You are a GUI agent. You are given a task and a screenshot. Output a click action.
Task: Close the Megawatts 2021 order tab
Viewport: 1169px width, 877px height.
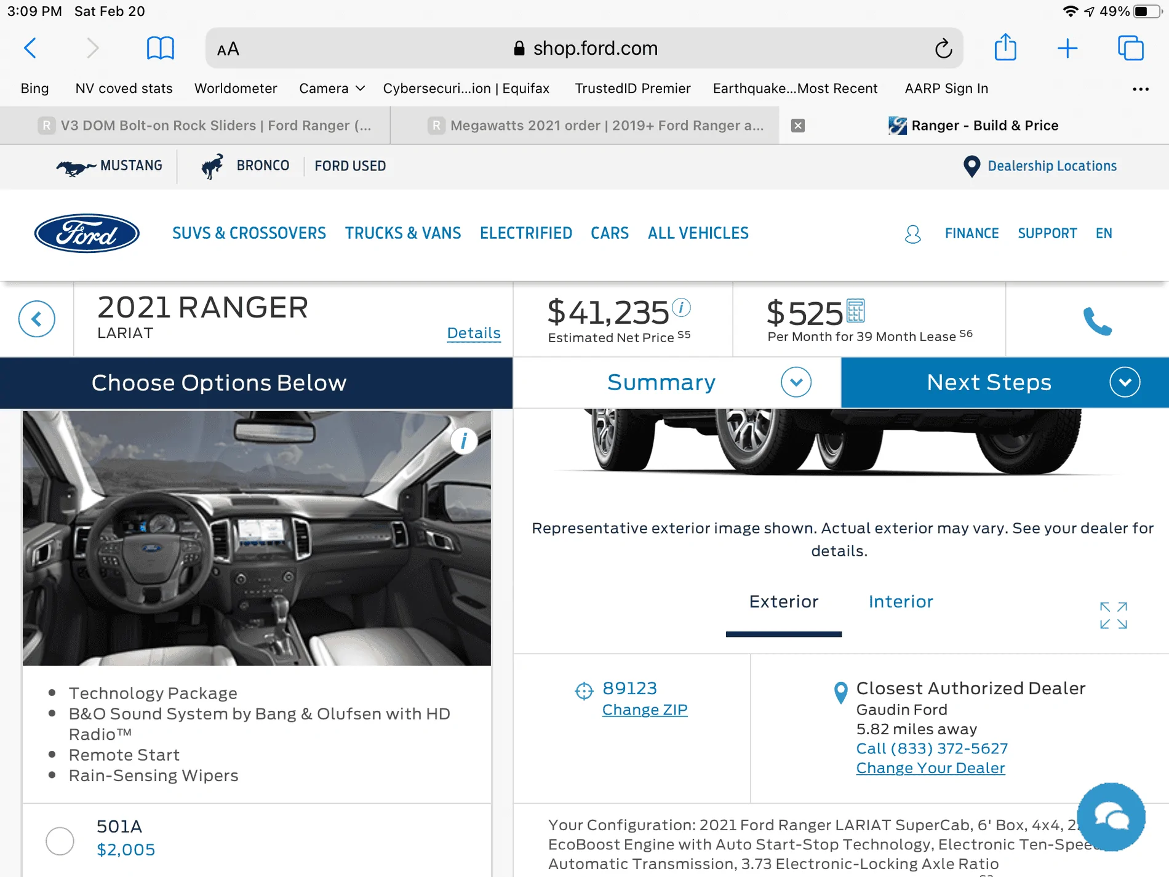pyautogui.click(x=797, y=126)
